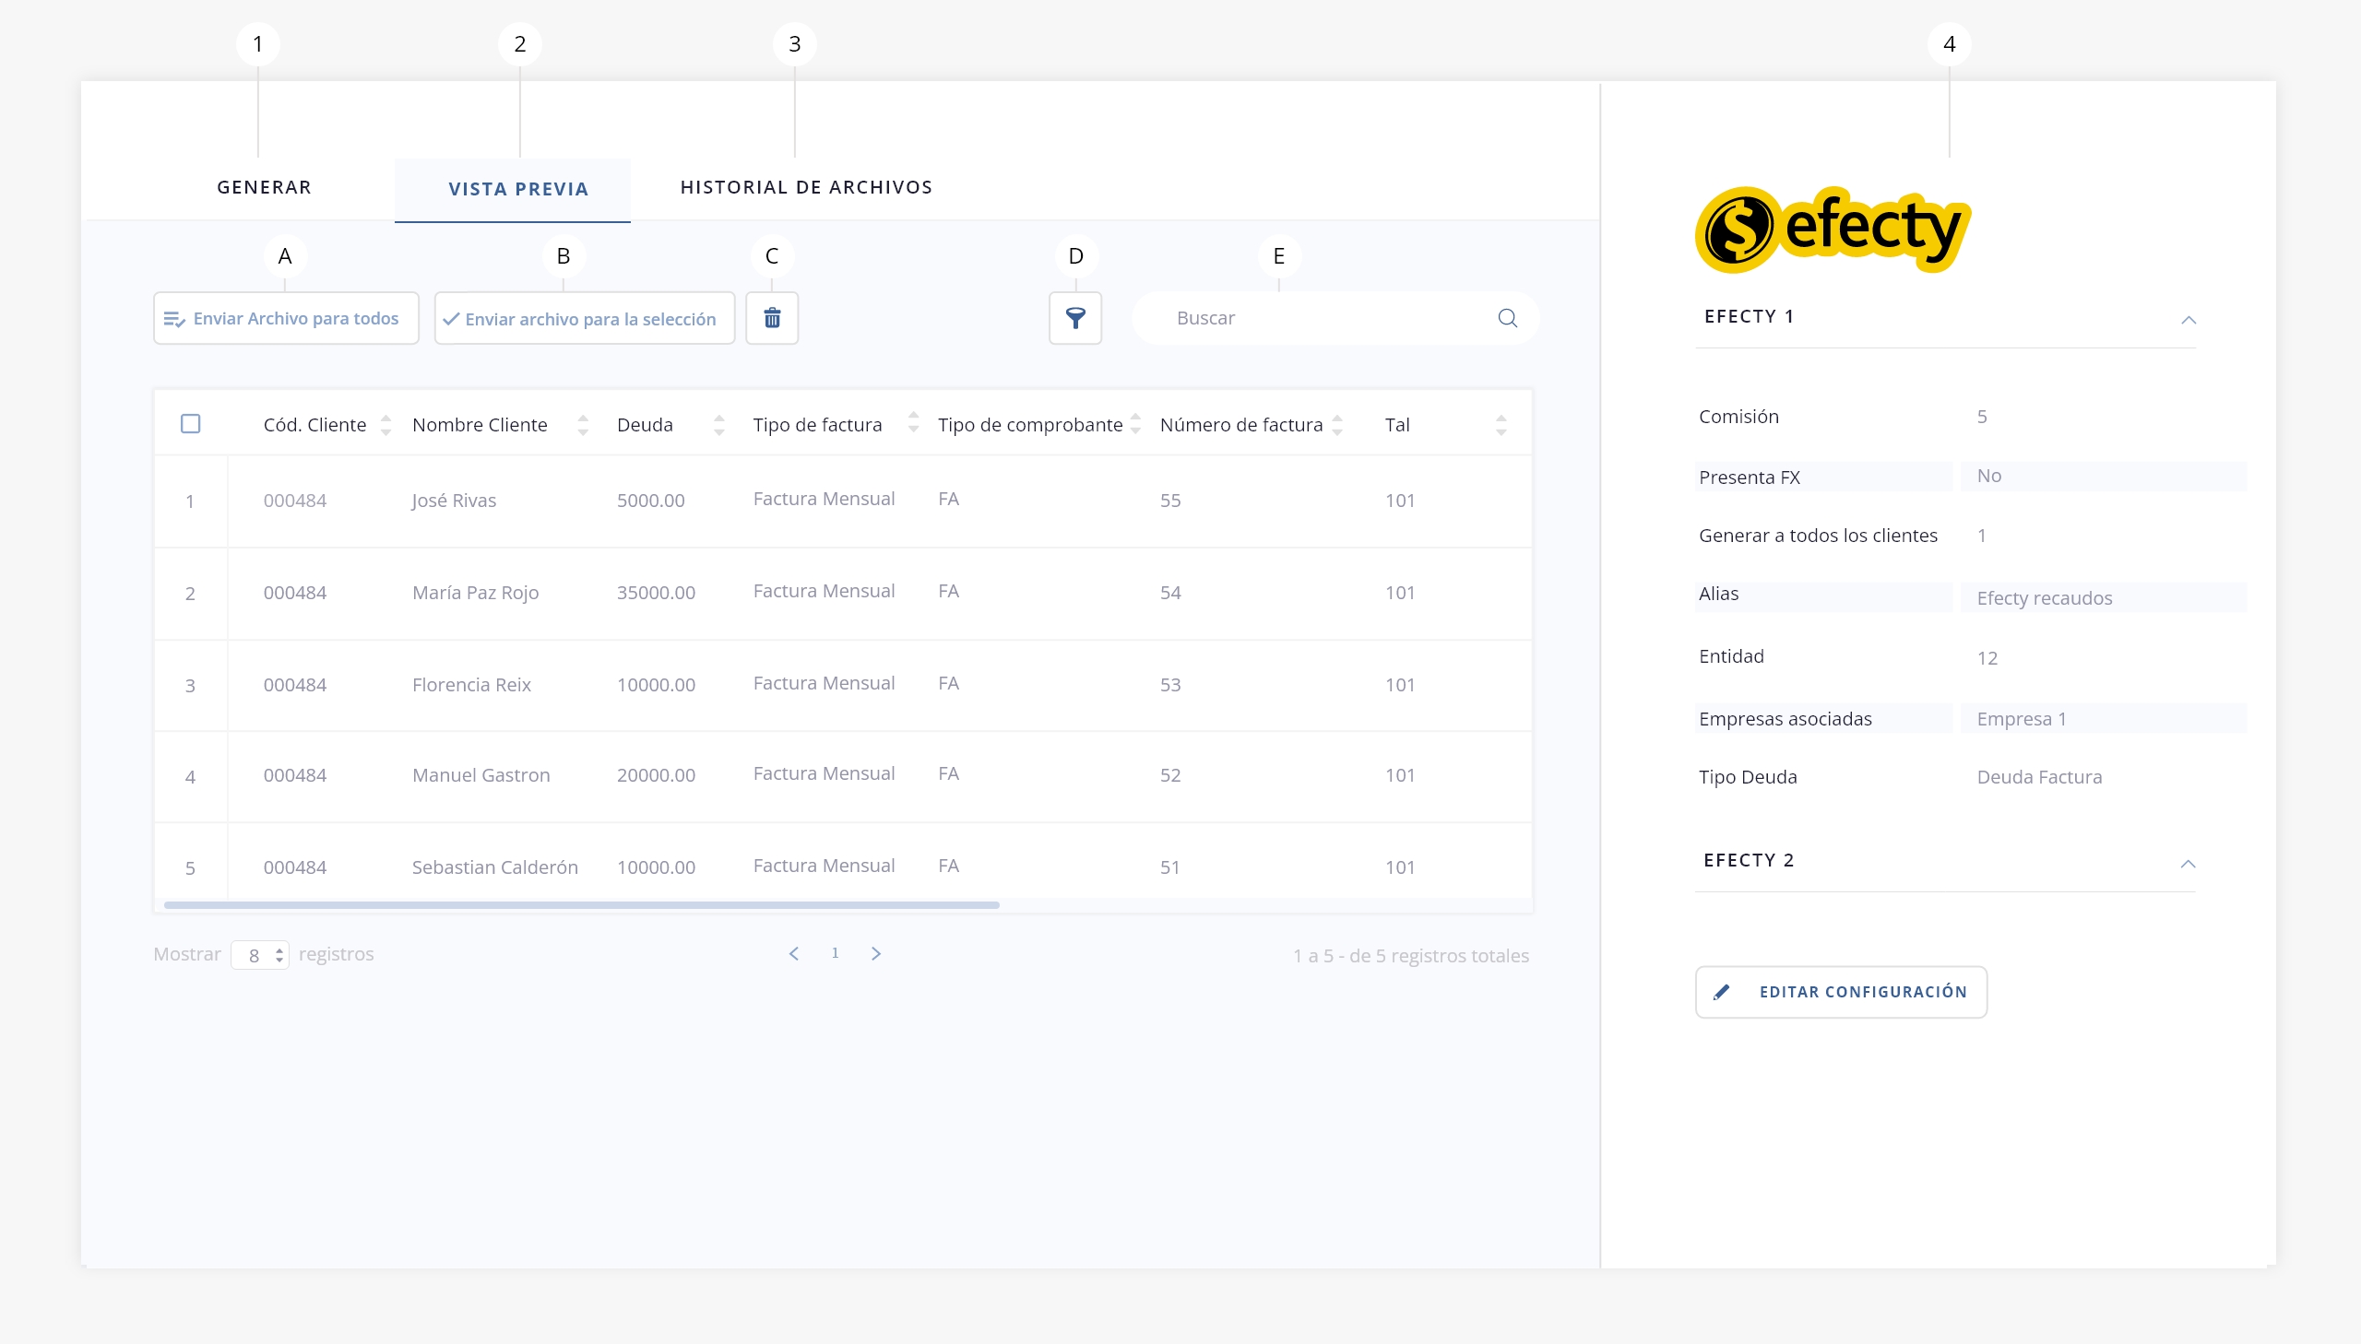
Task: Sort by Número de factura arrows
Action: [1337, 425]
